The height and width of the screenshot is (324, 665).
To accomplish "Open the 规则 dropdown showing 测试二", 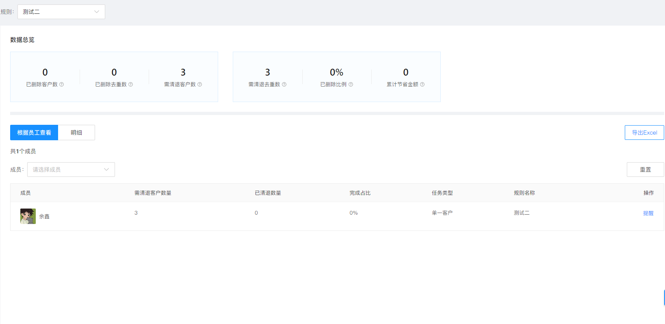I will tap(61, 12).
